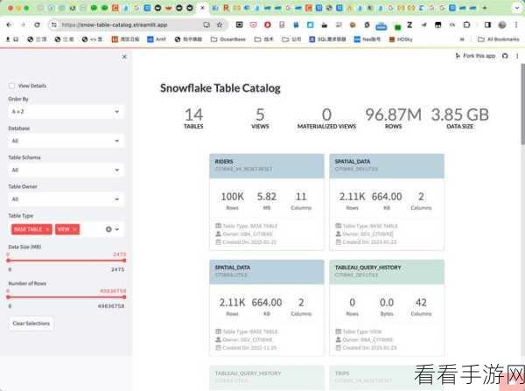
Task: Click the Clear Selections button
Action: point(31,323)
